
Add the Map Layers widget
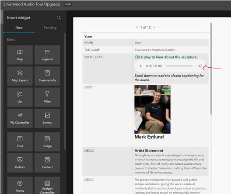pyautogui.click(x=20, y=76)
